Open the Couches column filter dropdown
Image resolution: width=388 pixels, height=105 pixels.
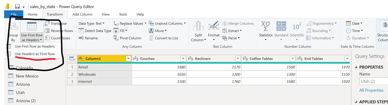click(x=183, y=59)
